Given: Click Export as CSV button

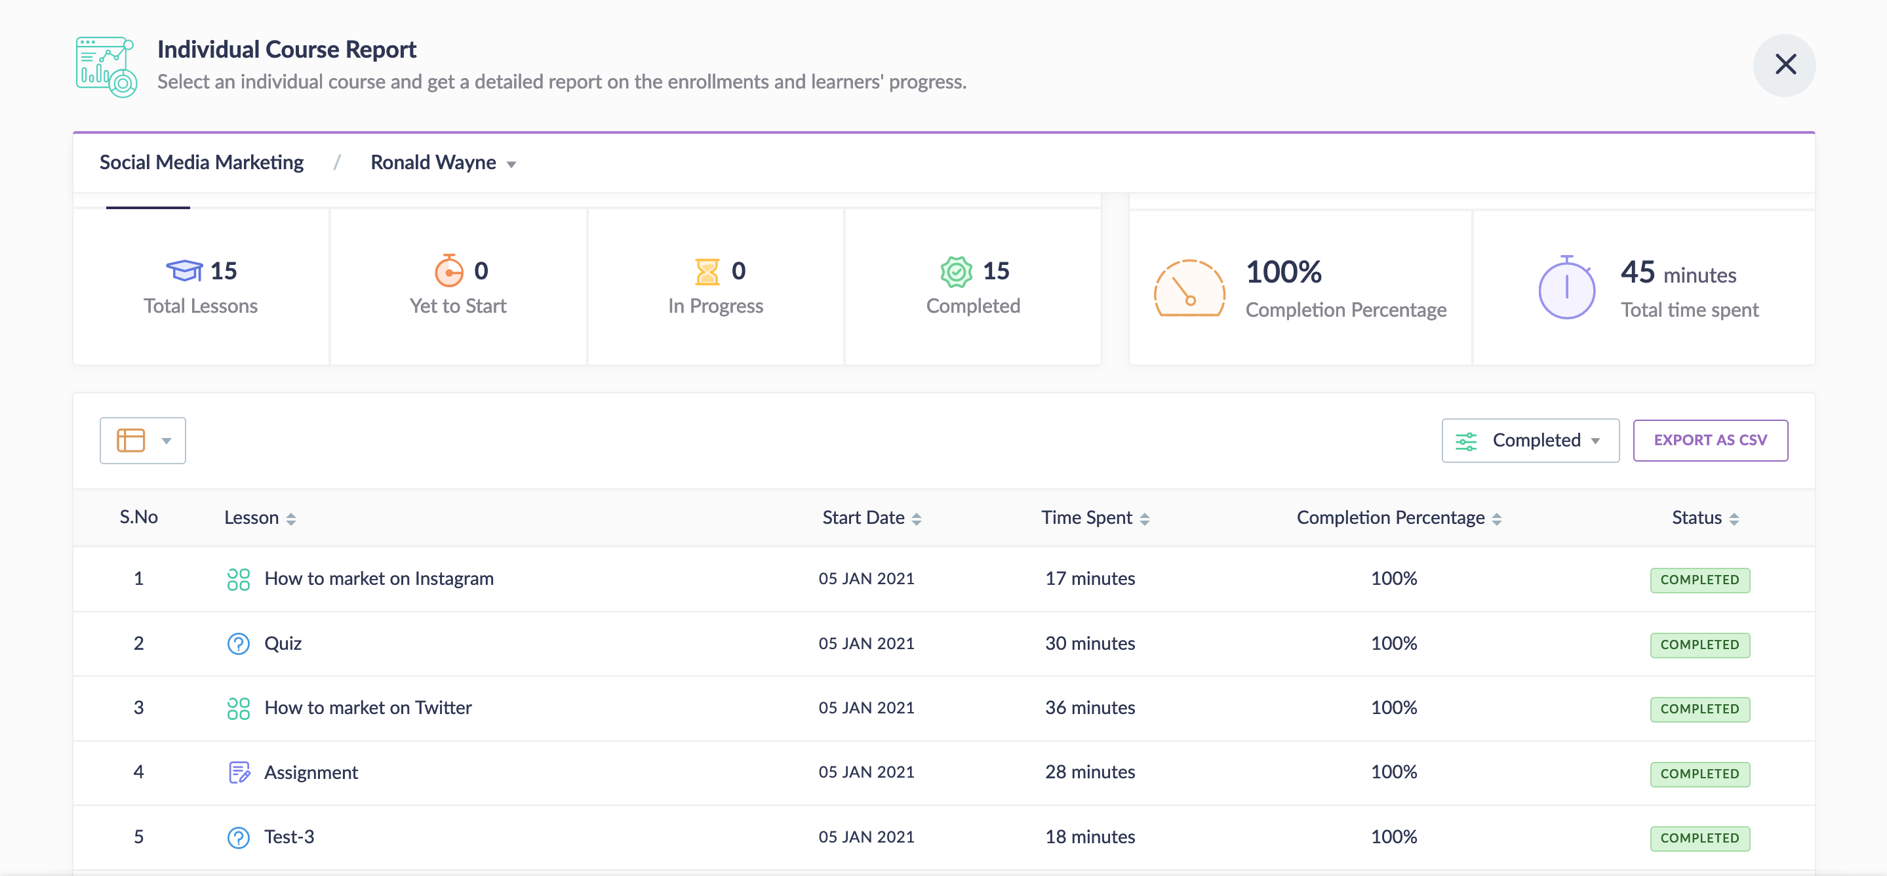Looking at the screenshot, I should pyautogui.click(x=1710, y=440).
